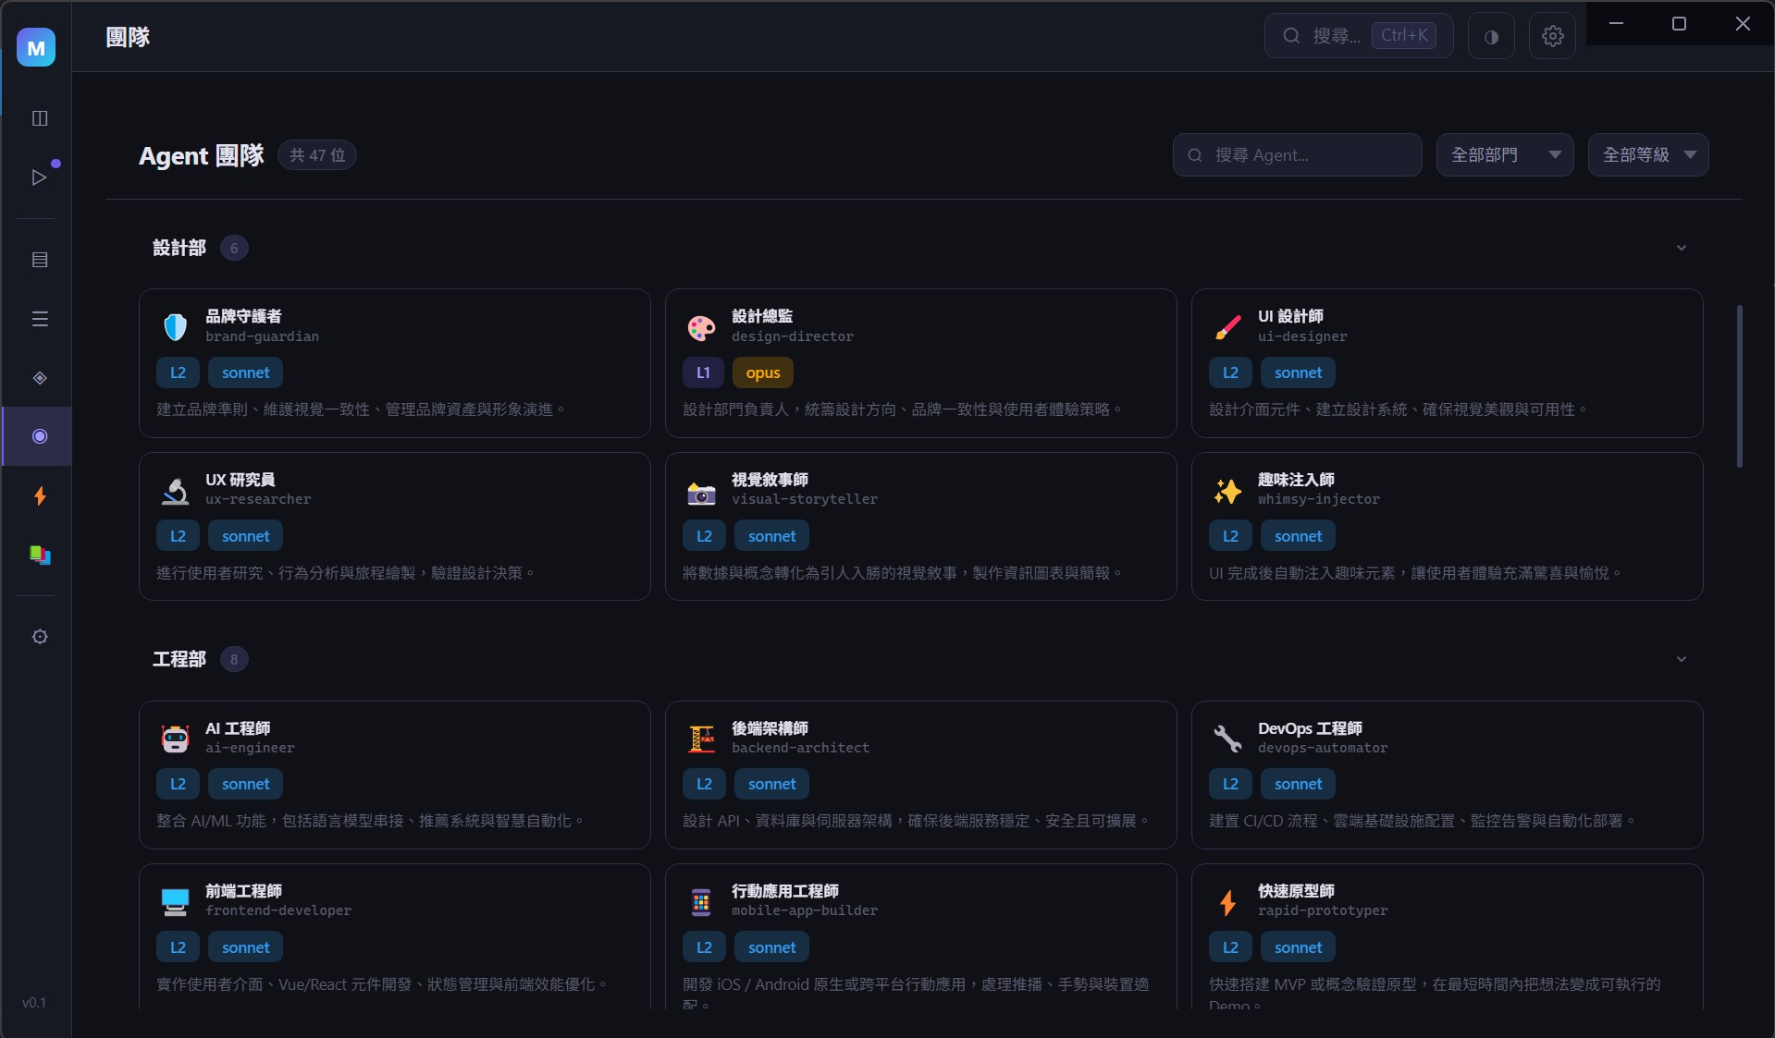Image resolution: width=1775 pixels, height=1038 pixels.
Task: Click the frontend-developer identifier text
Action: pyautogui.click(x=278, y=910)
